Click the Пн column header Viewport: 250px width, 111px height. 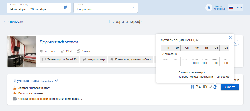166,48
